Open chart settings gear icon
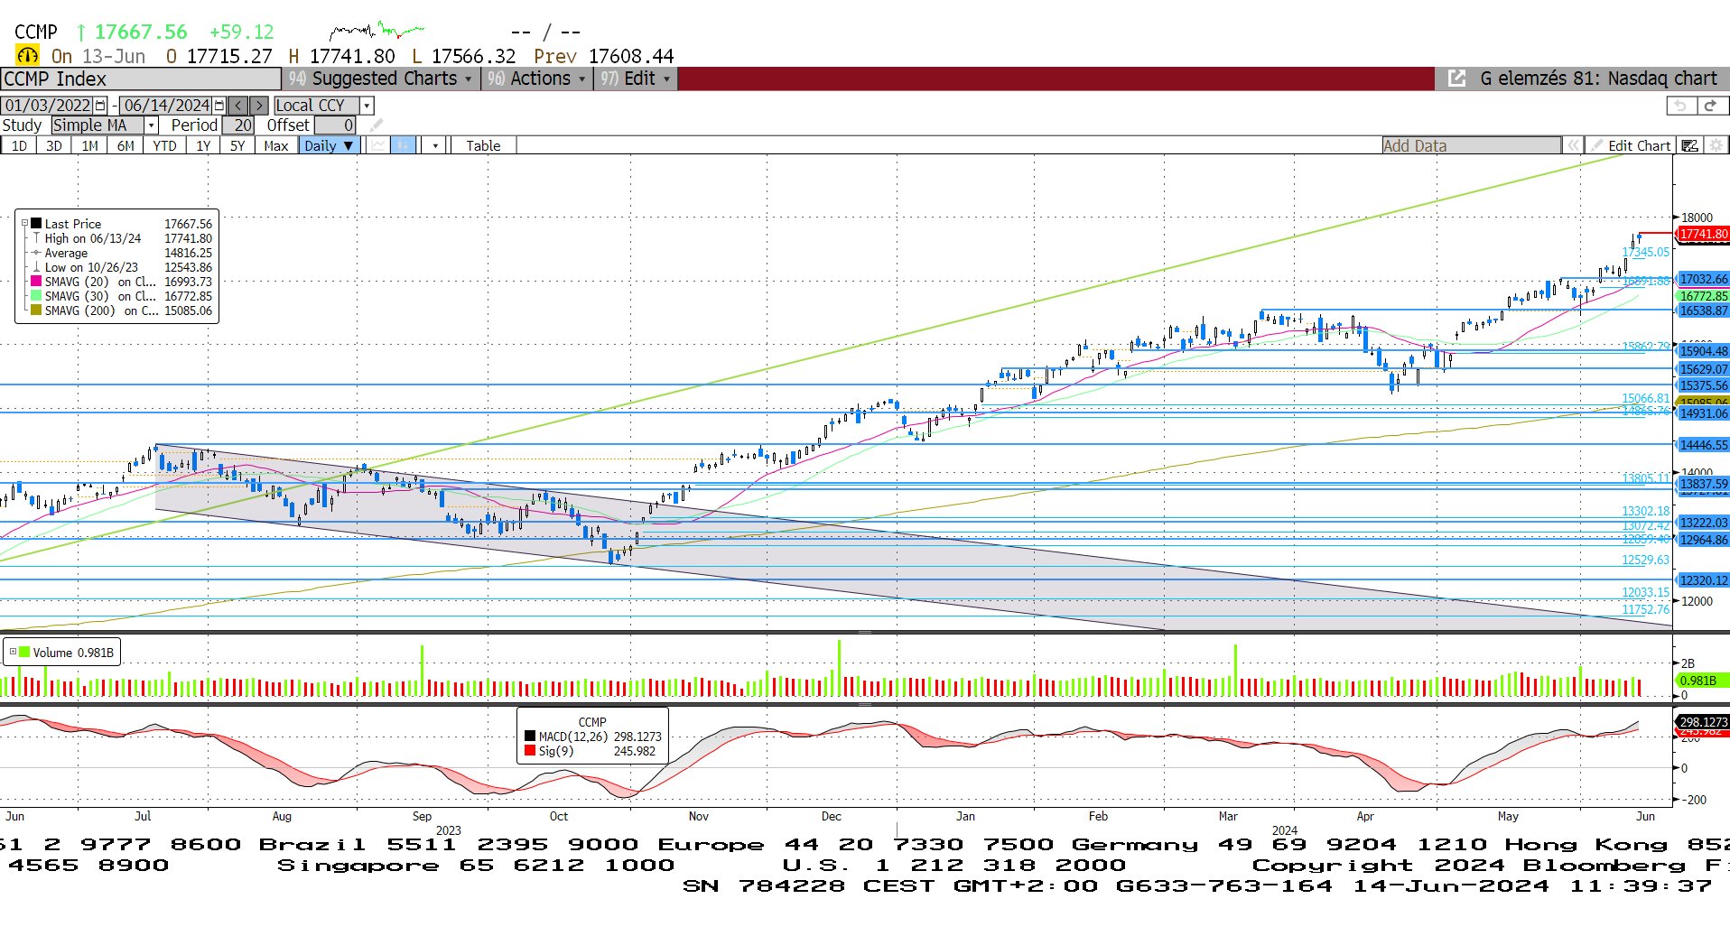Image resolution: width=1730 pixels, height=936 pixels. (x=1716, y=145)
